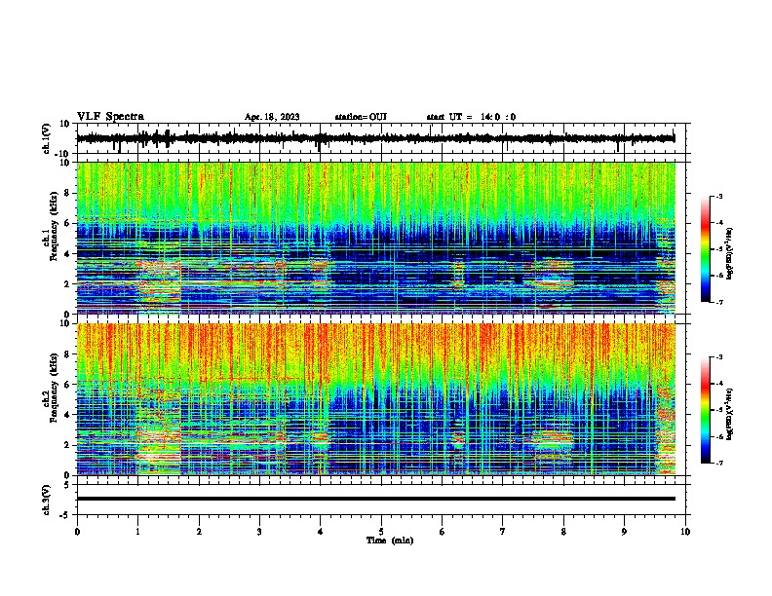Image resolution: width=772 pixels, height=596 pixels.
Task: Click the ch.1 spectrogram panel
Action: pyautogui.click(x=376, y=238)
